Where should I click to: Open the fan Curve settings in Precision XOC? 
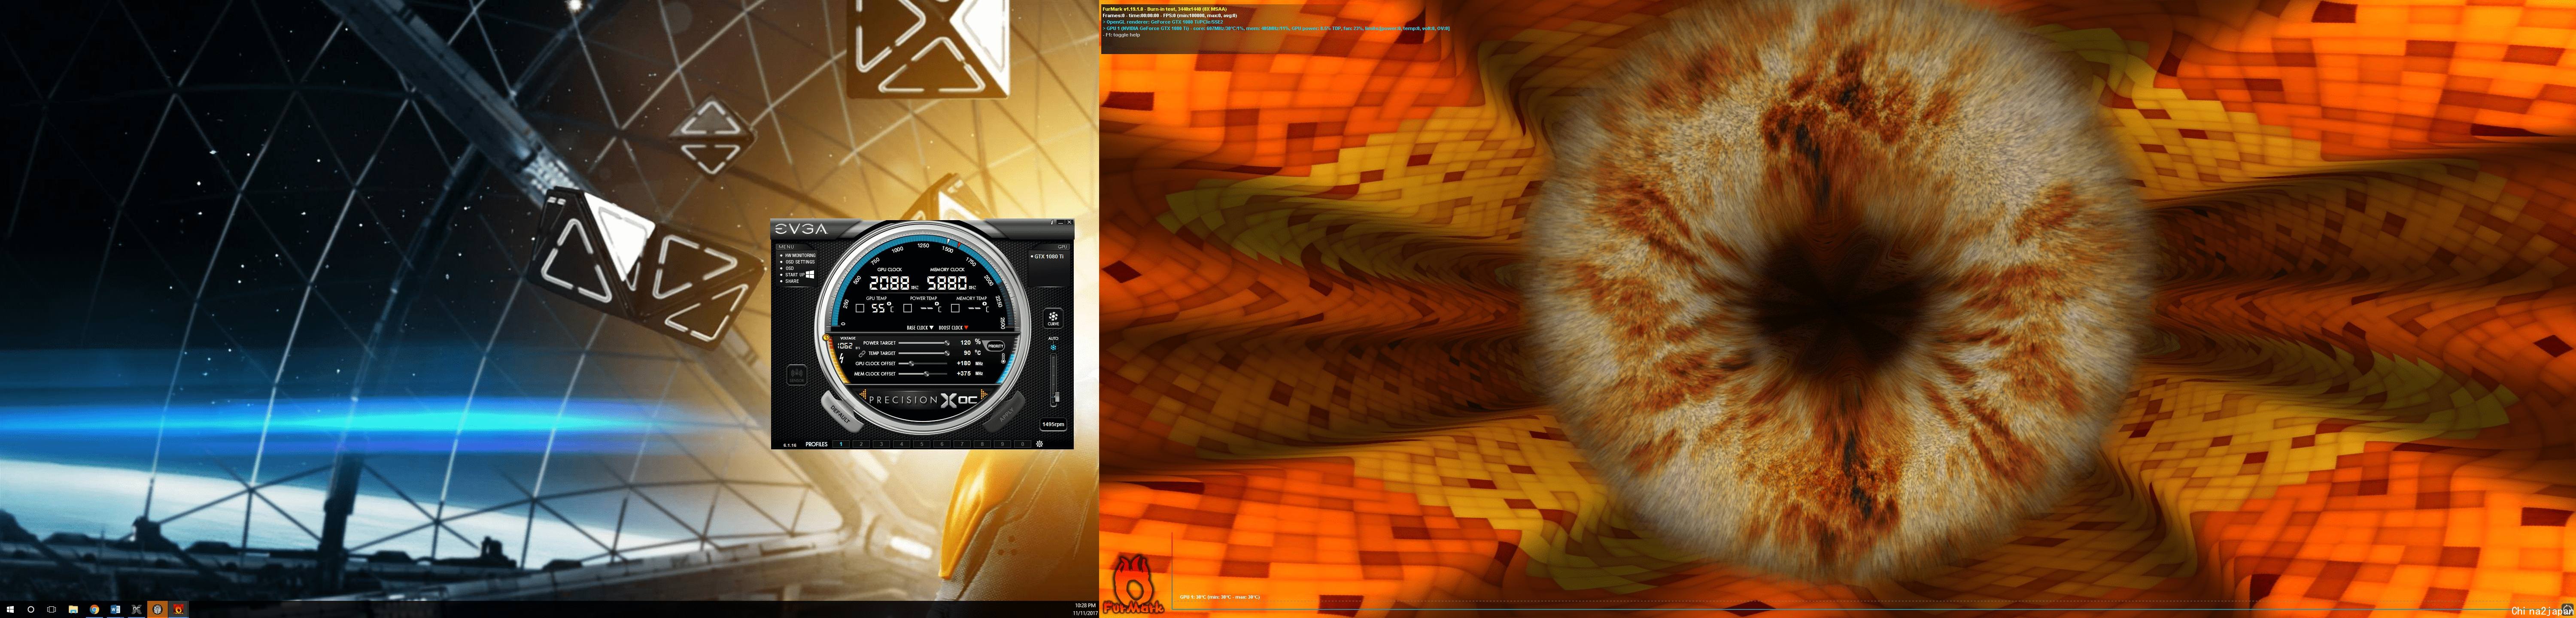(1053, 319)
